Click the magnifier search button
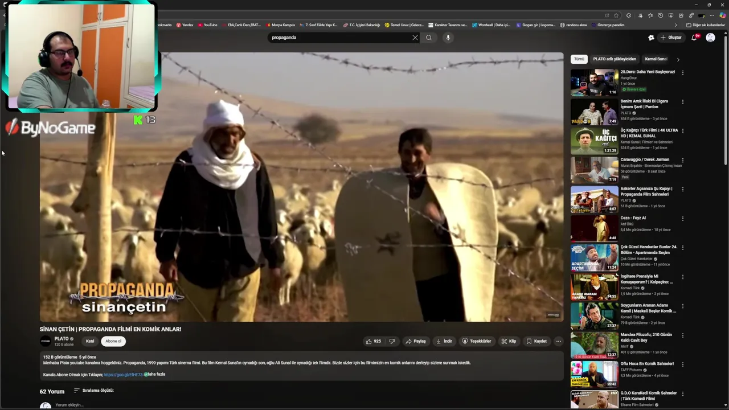This screenshot has height=410, width=729. (x=429, y=38)
